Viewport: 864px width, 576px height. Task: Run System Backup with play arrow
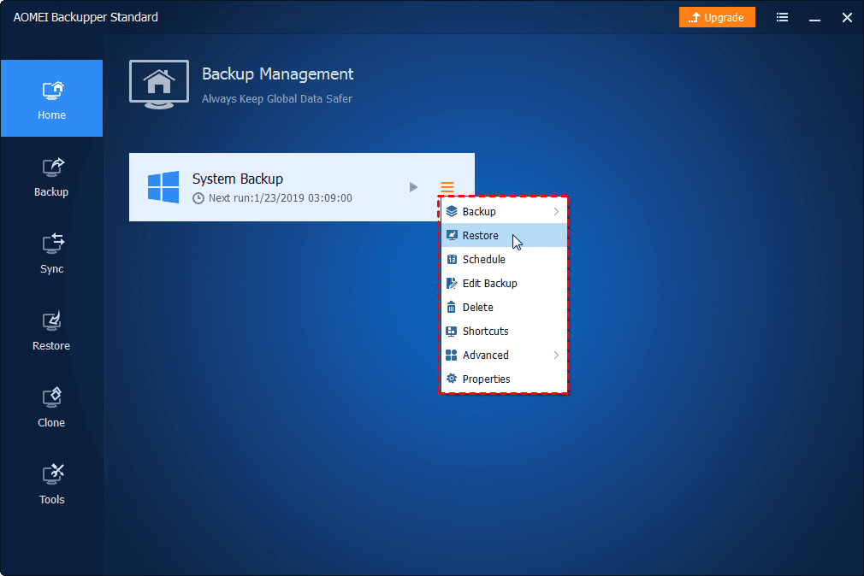(x=414, y=187)
